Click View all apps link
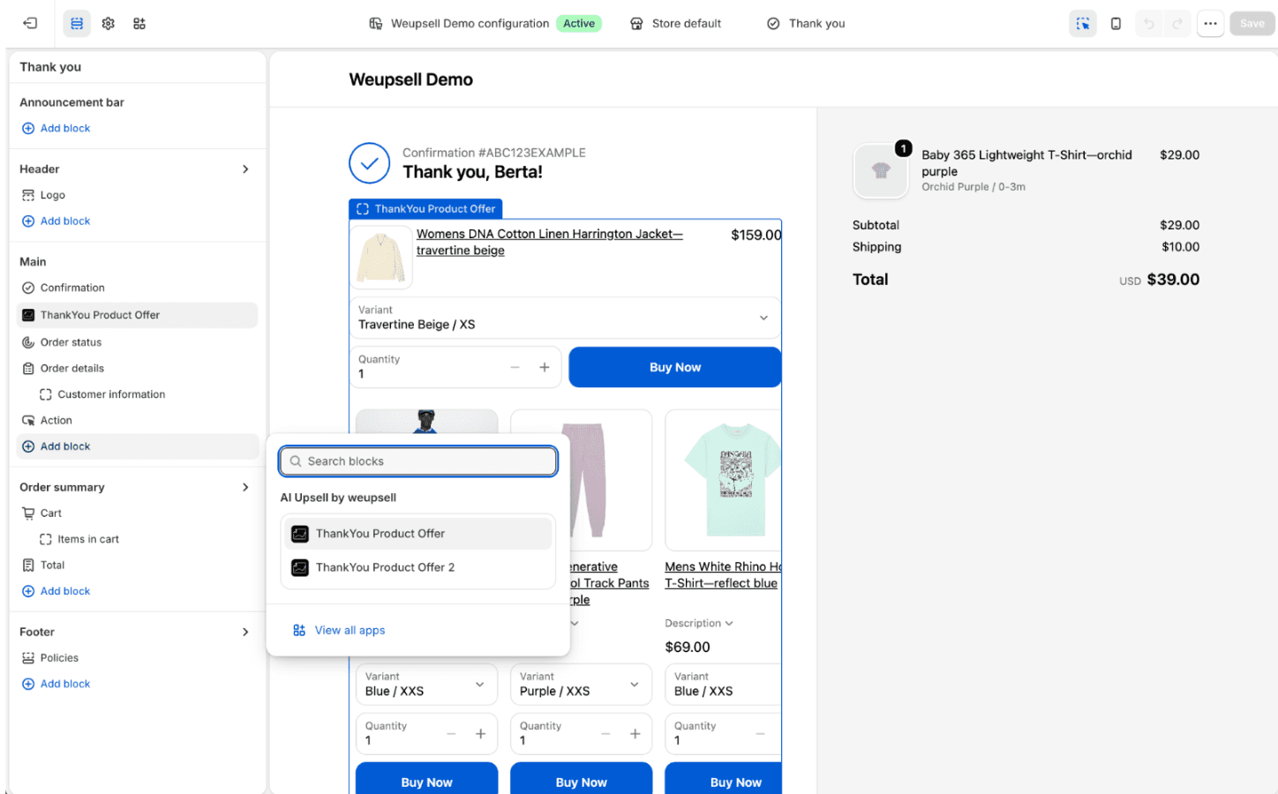This screenshot has height=794, width=1278. 340,630
